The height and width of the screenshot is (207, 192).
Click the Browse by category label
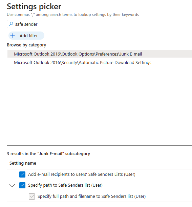[26, 45]
